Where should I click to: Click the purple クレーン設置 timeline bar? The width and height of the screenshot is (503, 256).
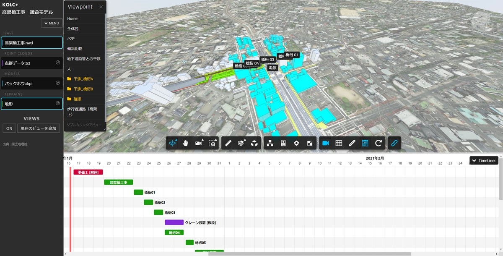pyautogui.click(x=174, y=222)
